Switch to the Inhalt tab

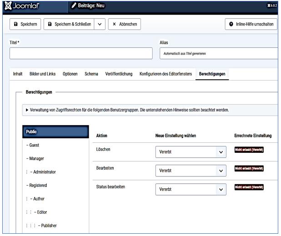[x=18, y=74]
